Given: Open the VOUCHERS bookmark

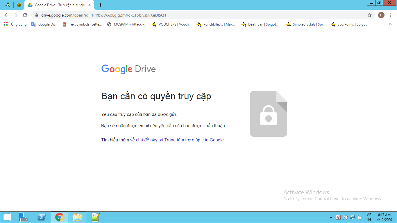Looking at the screenshot, I should click(x=172, y=24).
